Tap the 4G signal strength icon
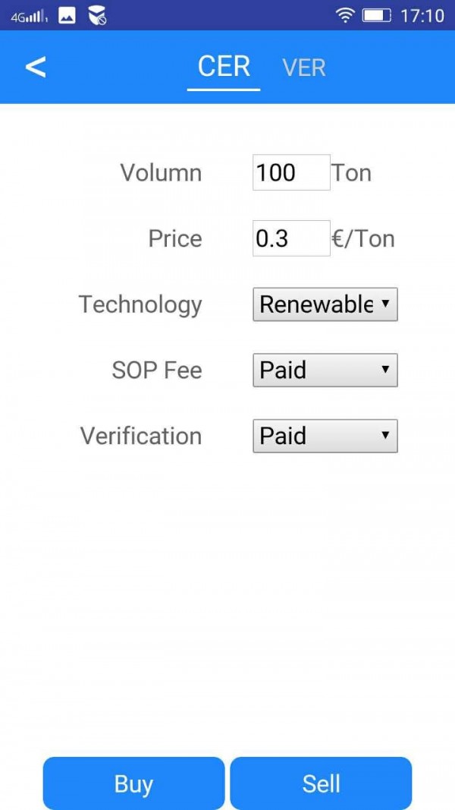The width and height of the screenshot is (455, 810). point(29,15)
